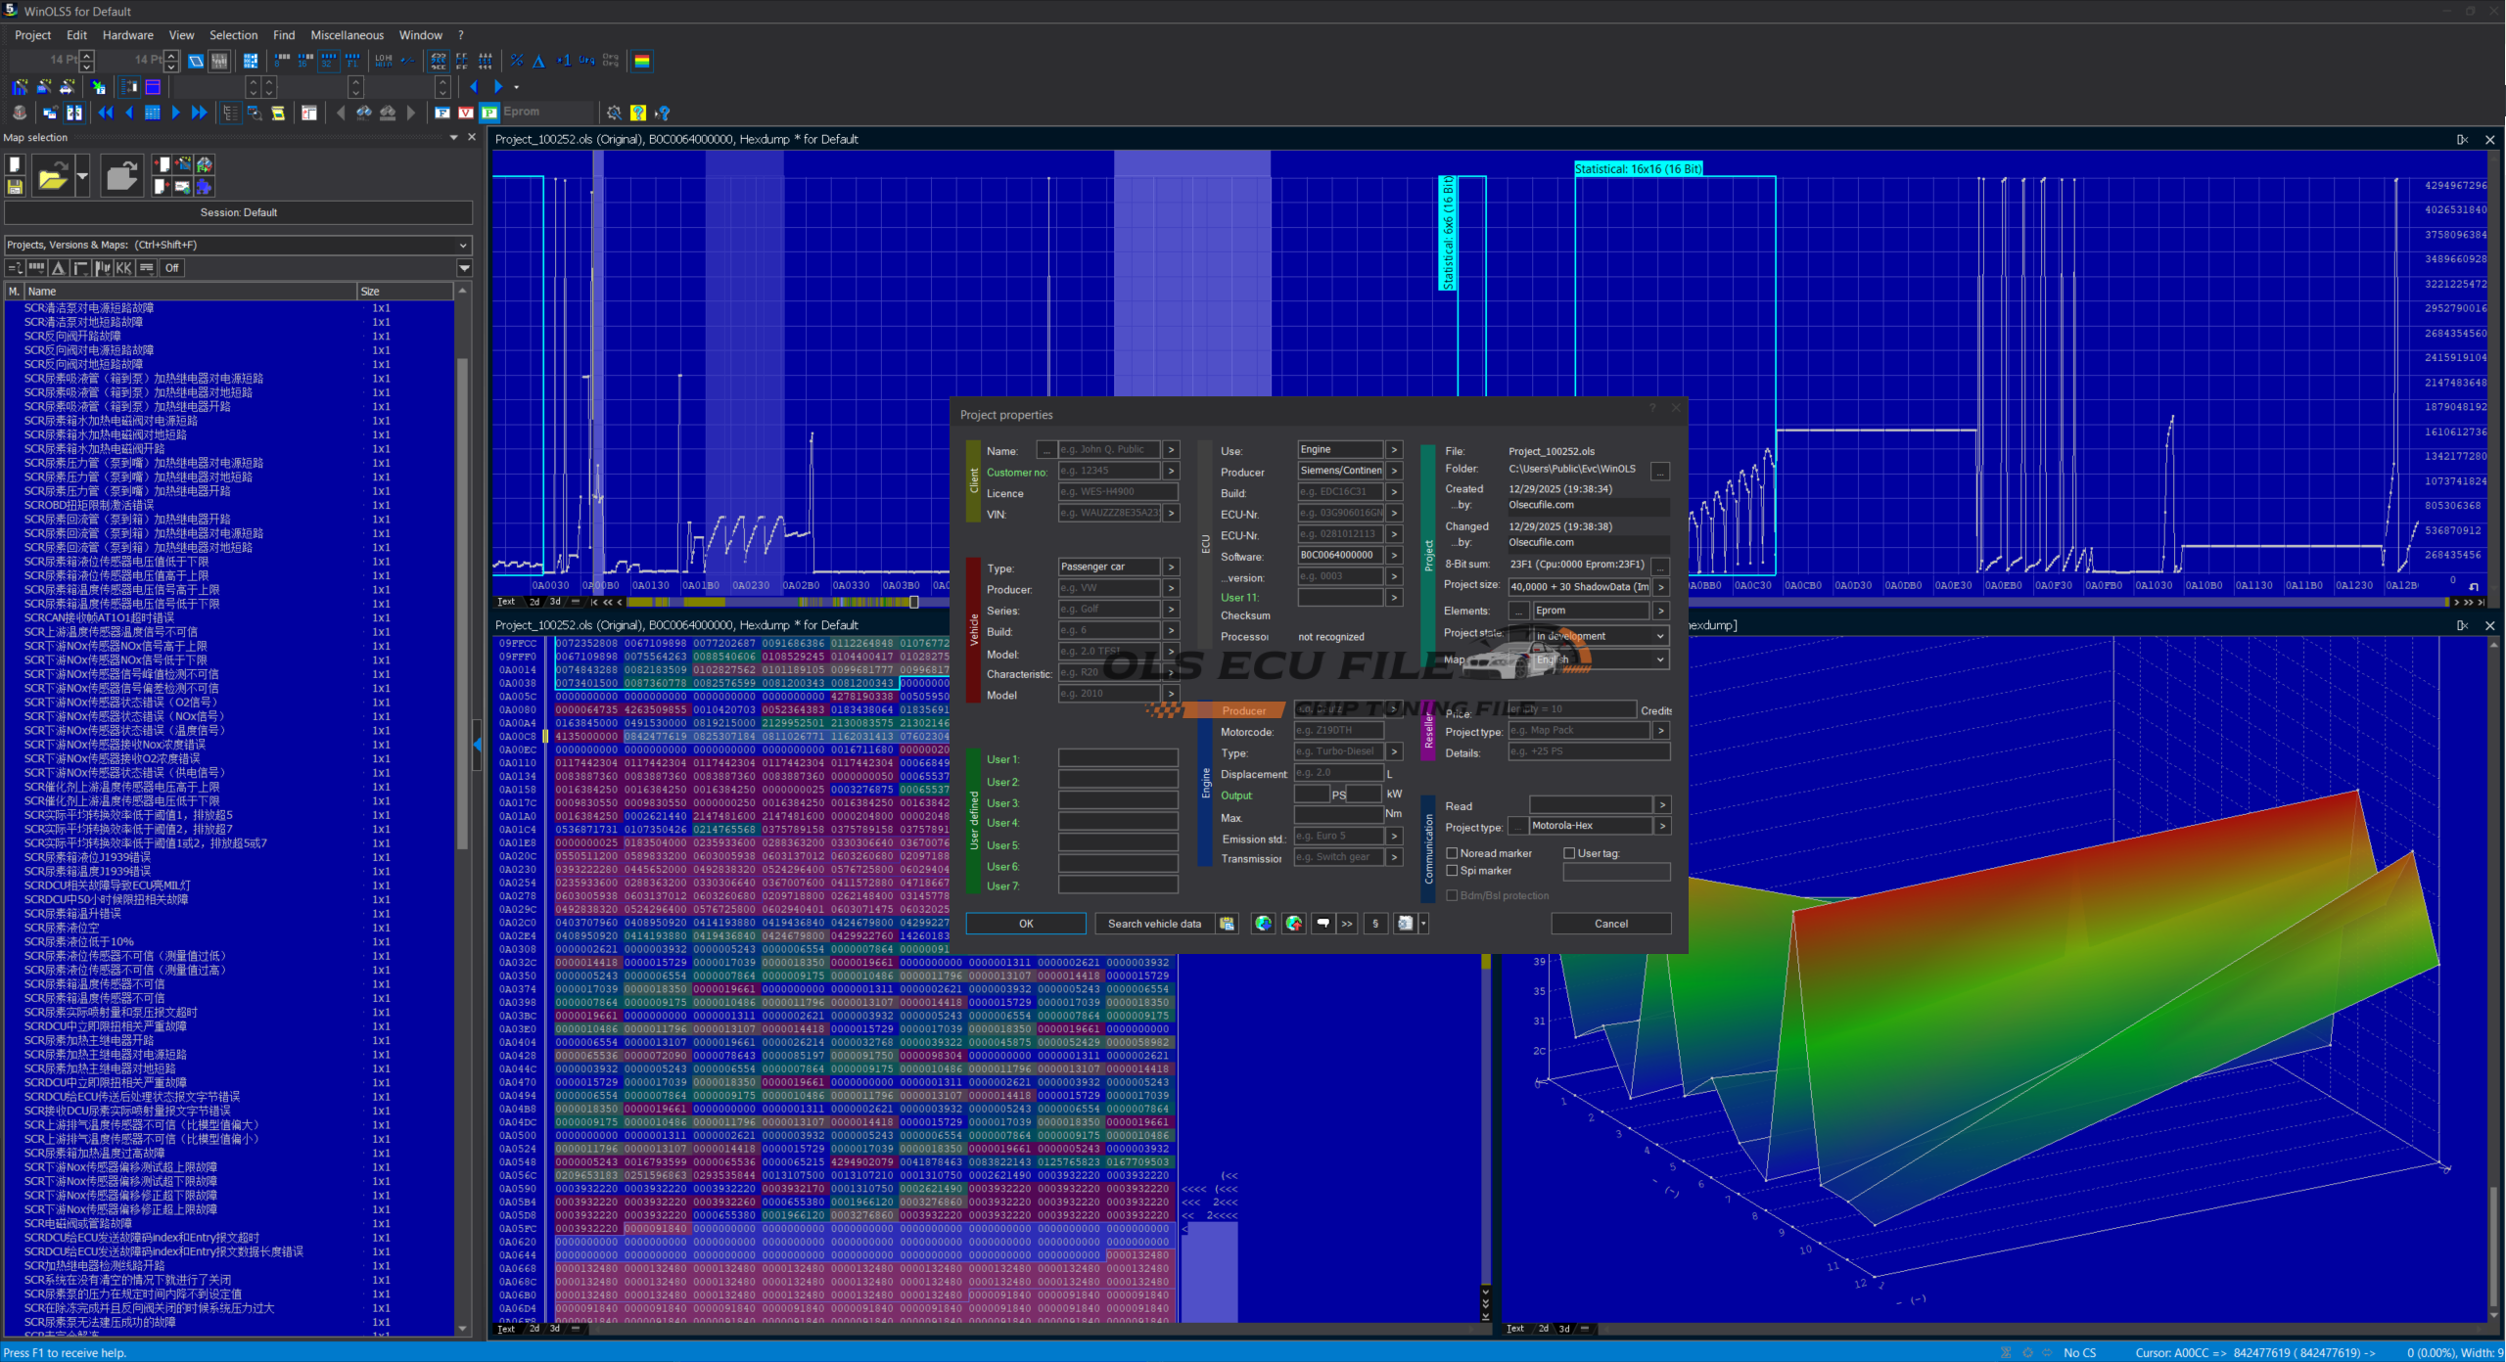Click the save floppy disk icon
Screen dimensions: 2506x1362
pos(15,186)
